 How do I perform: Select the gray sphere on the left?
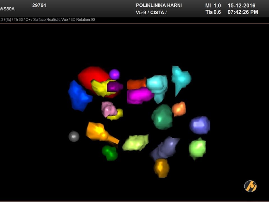tap(74, 136)
